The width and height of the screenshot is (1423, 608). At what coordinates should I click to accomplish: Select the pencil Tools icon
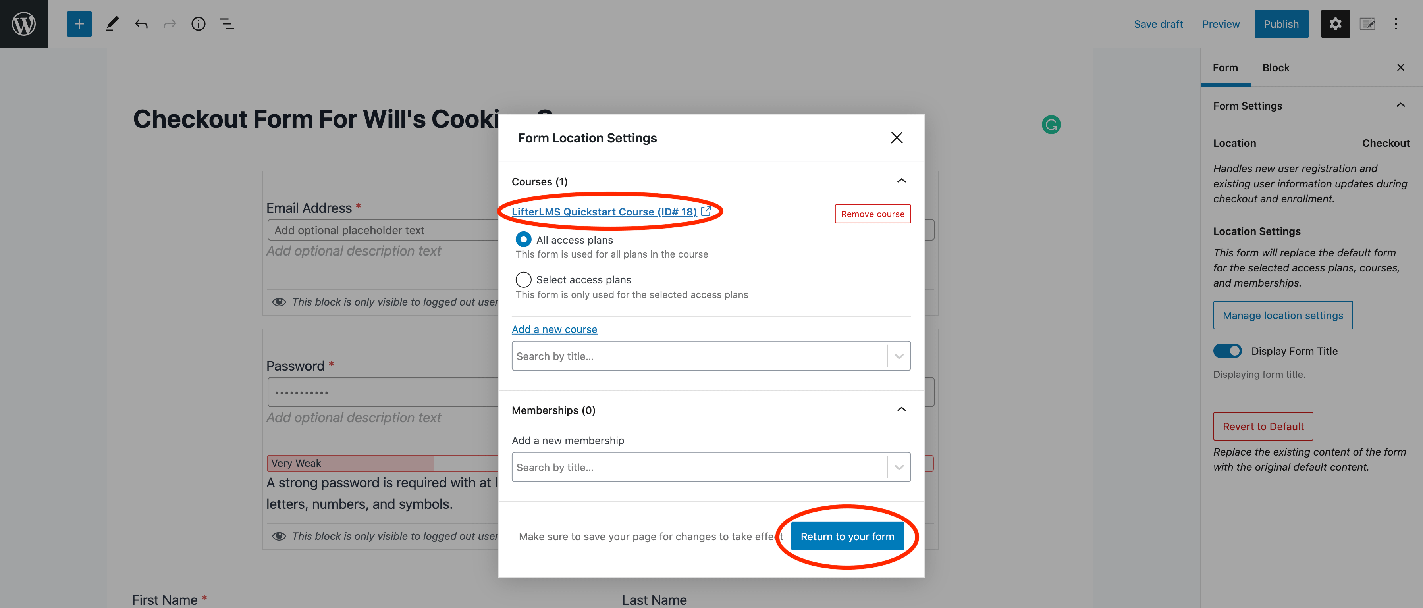(x=112, y=24)
